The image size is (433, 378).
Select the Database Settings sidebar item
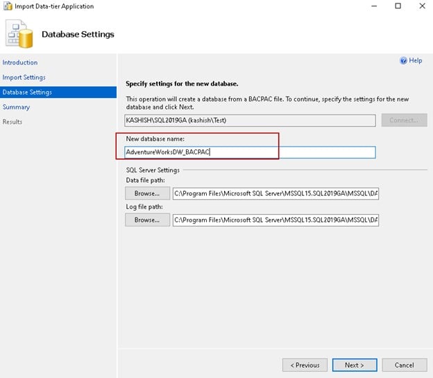tap(27, 92)
